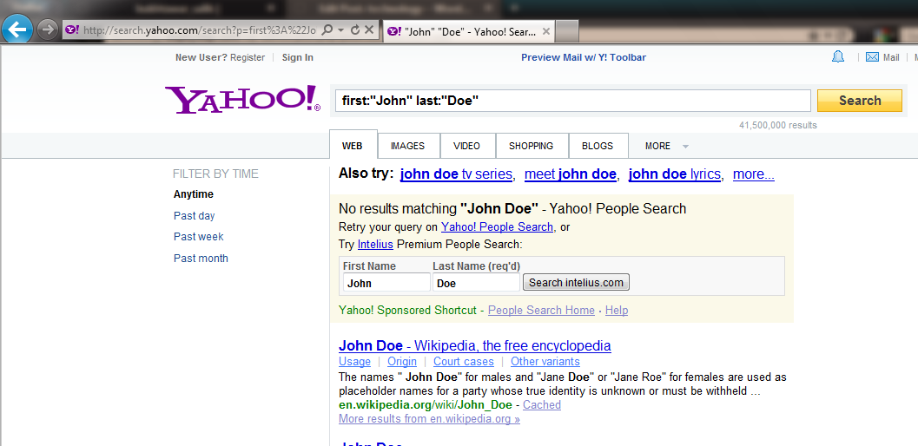
Task: Open the John Doe Wikipedia result
Action: (474, 345)
